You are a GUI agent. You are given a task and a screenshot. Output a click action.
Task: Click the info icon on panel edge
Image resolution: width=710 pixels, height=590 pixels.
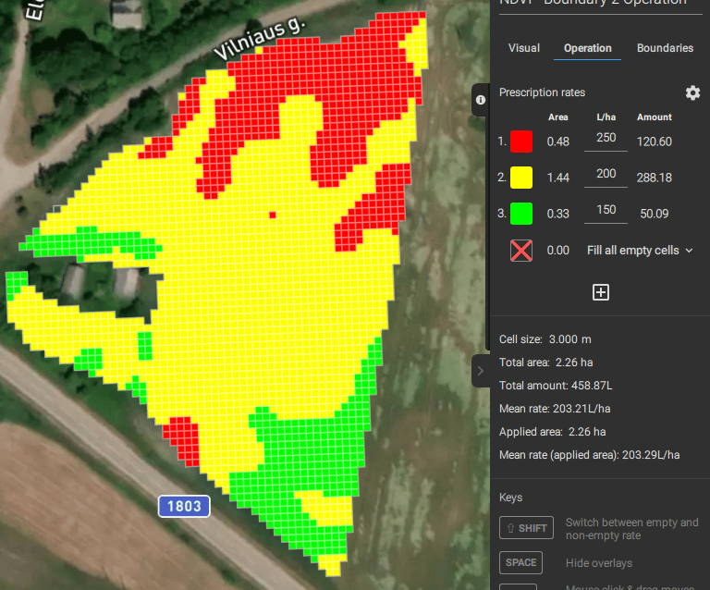481,100
